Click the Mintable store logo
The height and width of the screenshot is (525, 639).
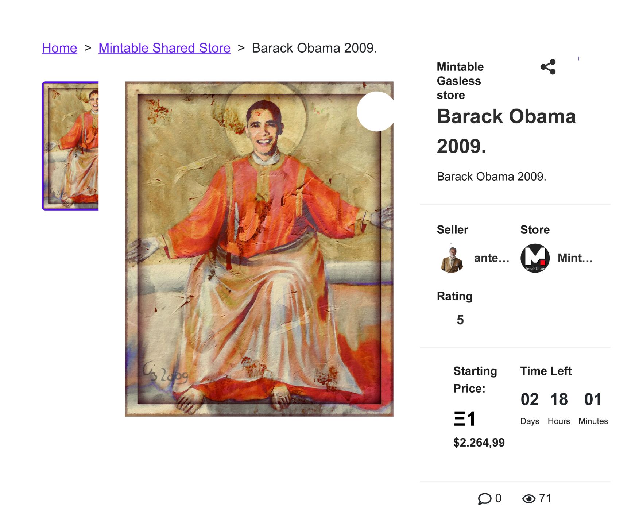click(535, 258)
